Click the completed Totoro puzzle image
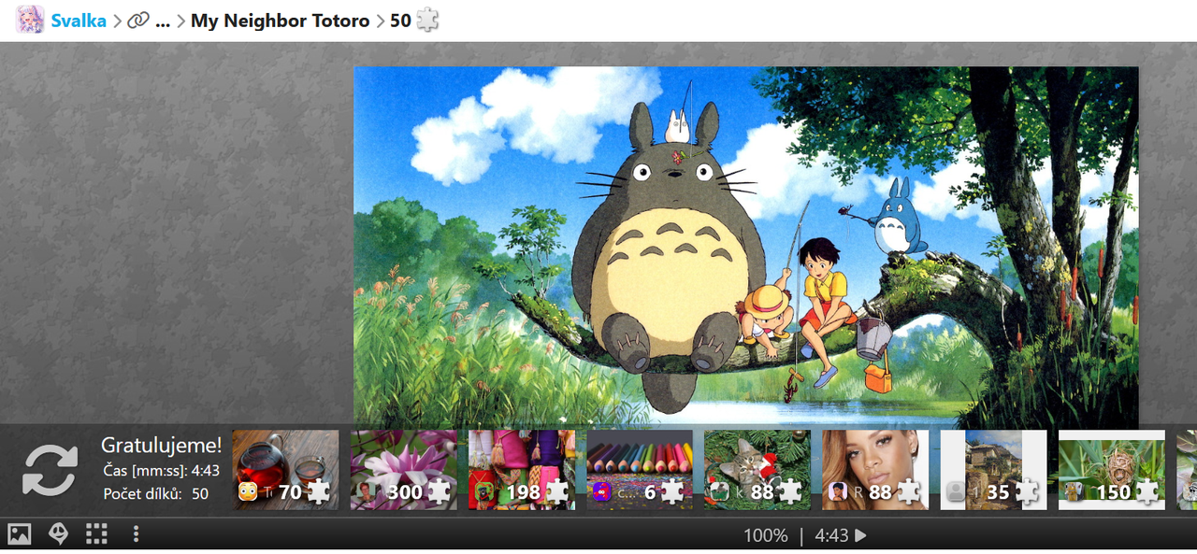The image size is (1197, 554). click(745, 247)
